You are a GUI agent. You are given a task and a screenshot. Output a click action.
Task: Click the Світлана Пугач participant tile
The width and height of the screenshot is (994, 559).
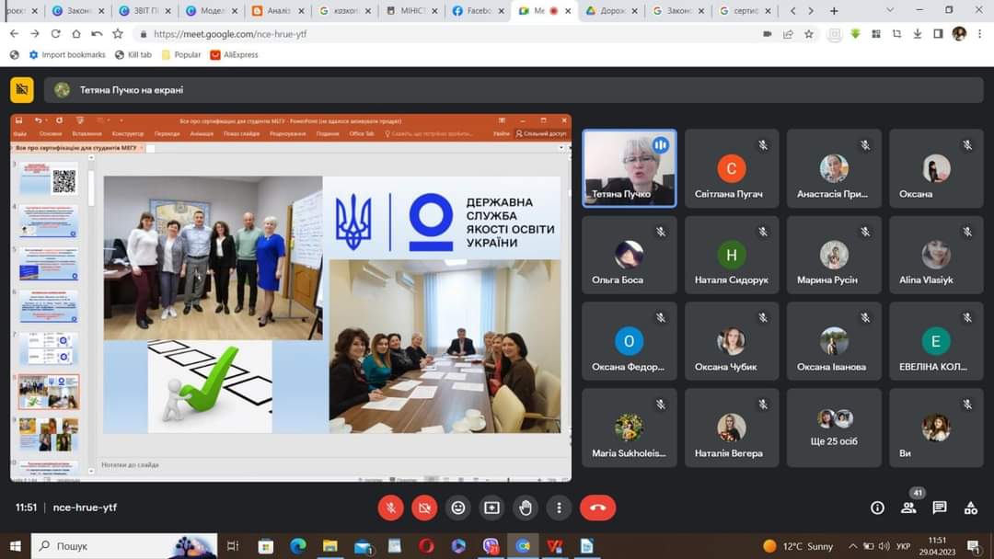coord(732,168)
